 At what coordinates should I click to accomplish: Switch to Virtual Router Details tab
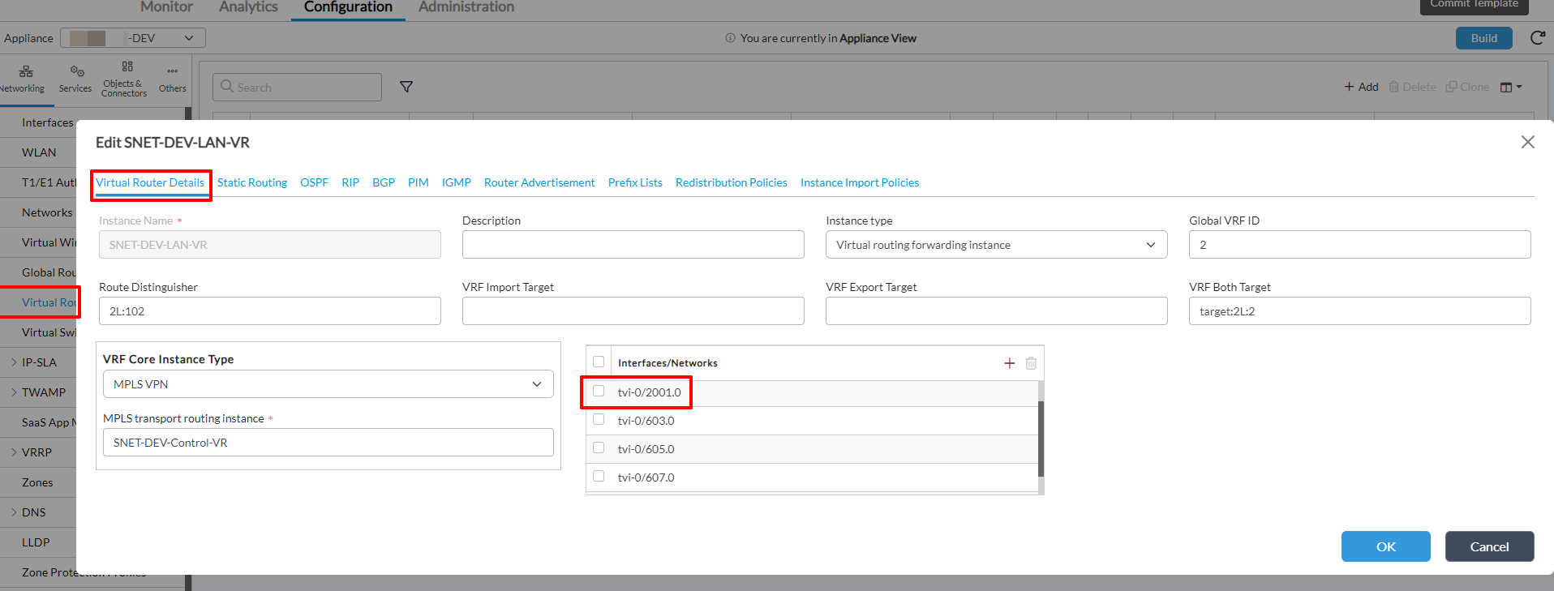click(x=150, y=182)
